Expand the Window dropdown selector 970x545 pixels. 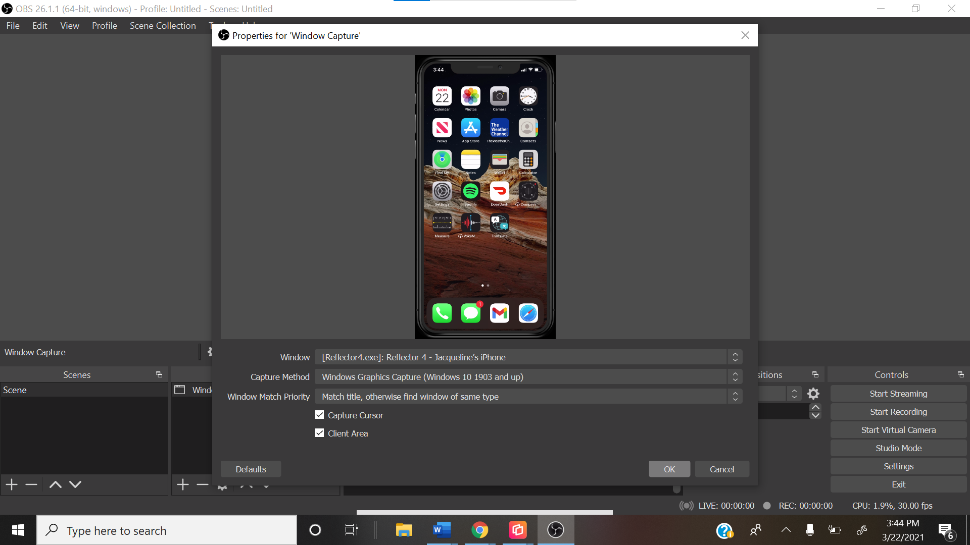(734, 357)
